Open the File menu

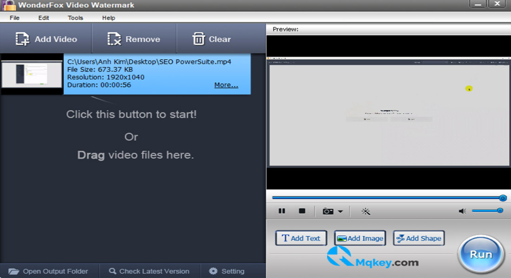[14, 18]
